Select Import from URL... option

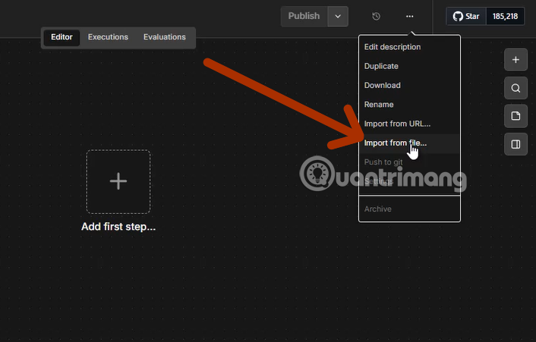click(409, 124)
